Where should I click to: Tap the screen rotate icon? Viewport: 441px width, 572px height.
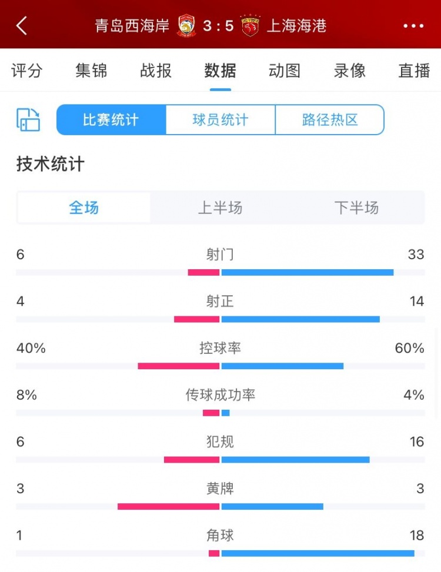(x=28, y=119)
